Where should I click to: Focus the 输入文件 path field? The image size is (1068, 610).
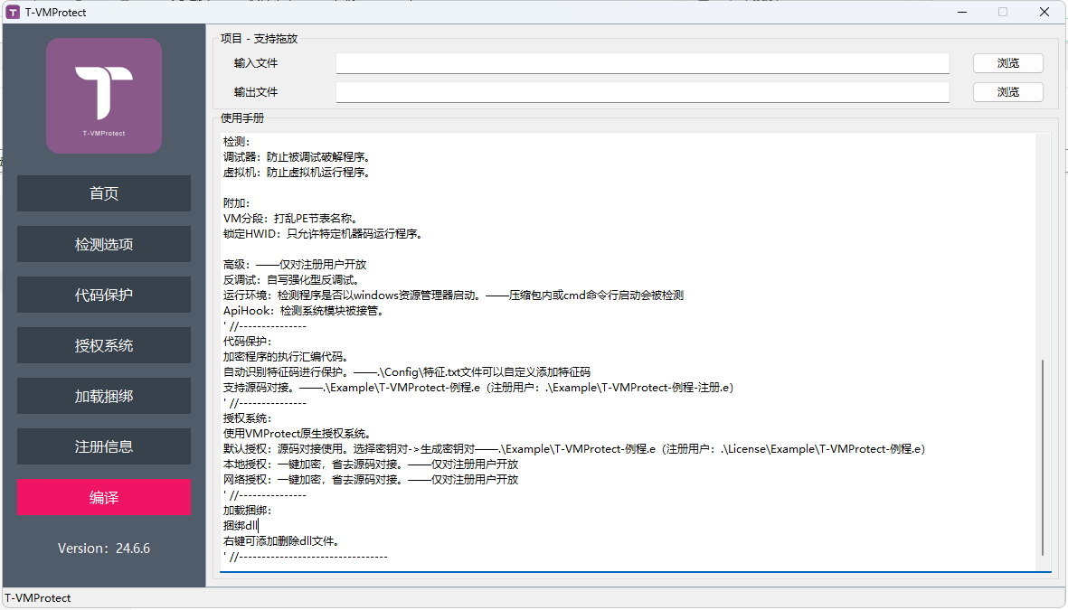[642, 63]
